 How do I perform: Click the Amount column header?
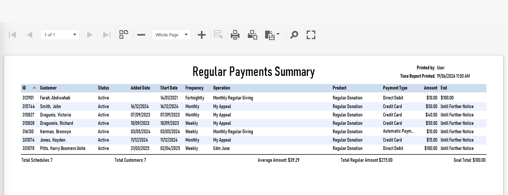430,88
